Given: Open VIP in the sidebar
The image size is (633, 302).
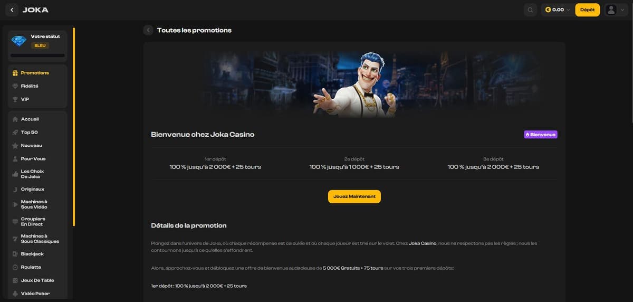Looking at the screenshot, I should coord(25,99).
